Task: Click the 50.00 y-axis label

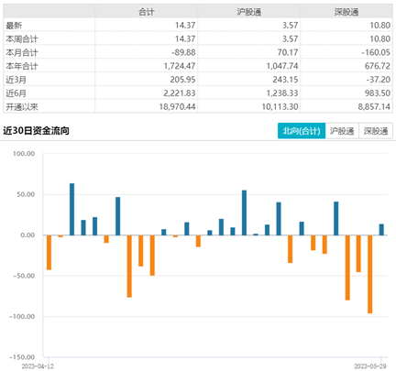Action: pos(26,194)
